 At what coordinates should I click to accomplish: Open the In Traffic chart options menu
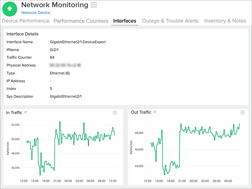[115, 112]
